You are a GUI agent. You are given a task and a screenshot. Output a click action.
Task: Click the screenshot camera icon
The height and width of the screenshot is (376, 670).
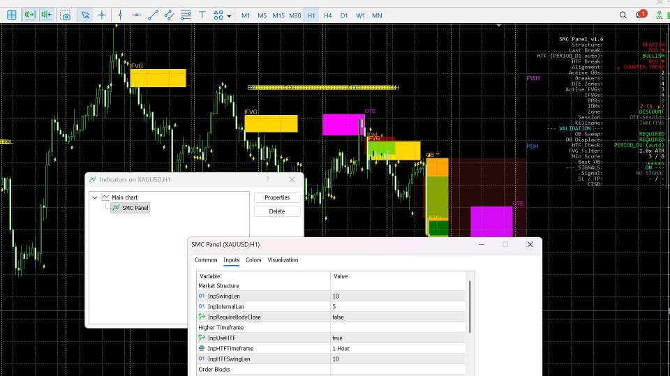[x=66, y=15]
